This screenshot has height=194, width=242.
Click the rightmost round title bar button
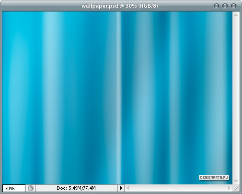coord(233,6)
